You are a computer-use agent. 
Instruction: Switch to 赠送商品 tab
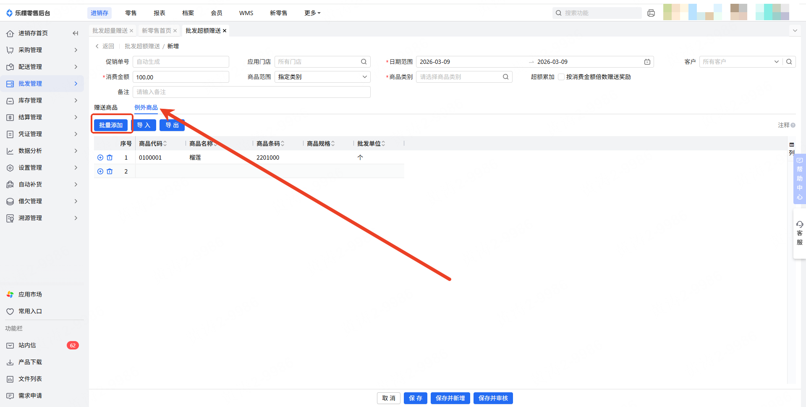[106, 108]
